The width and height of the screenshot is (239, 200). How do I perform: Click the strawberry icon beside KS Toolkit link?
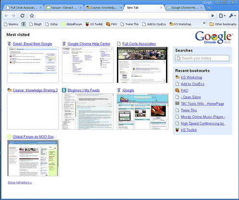[x=177, y=130]
